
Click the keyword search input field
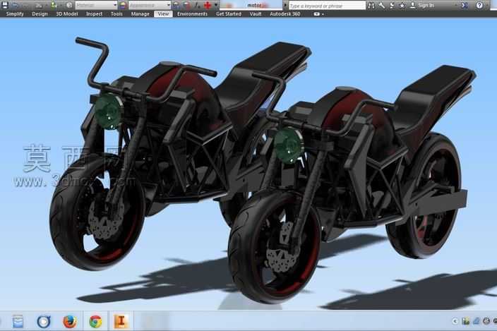(327, 6)
